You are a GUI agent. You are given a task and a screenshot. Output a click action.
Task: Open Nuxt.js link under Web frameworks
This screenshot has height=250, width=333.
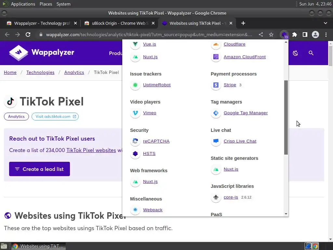point(150,182)
